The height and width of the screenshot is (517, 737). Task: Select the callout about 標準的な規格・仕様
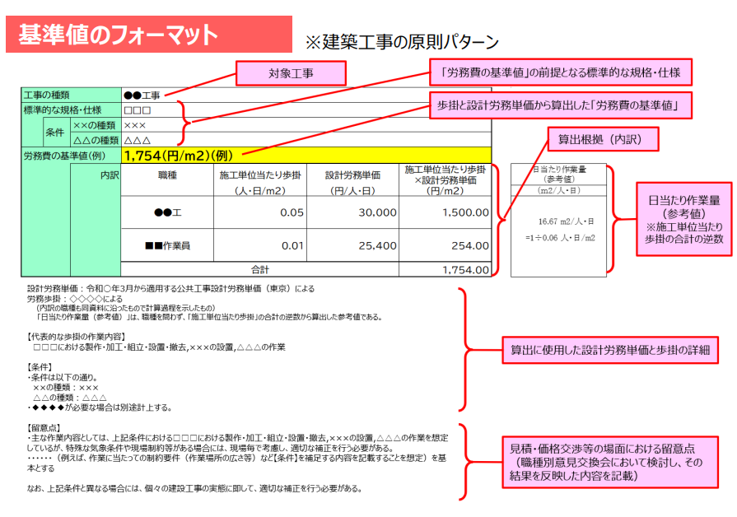click(560, 72)
